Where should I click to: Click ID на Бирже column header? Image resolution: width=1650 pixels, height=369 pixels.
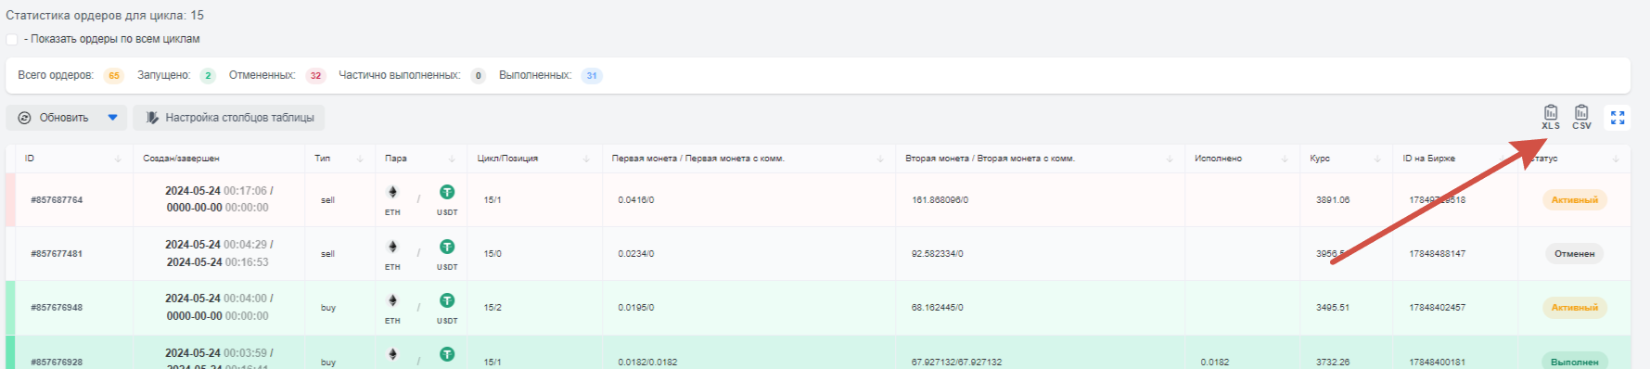point(1428,159)
